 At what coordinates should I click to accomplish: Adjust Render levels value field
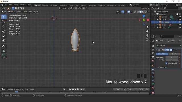172,60
